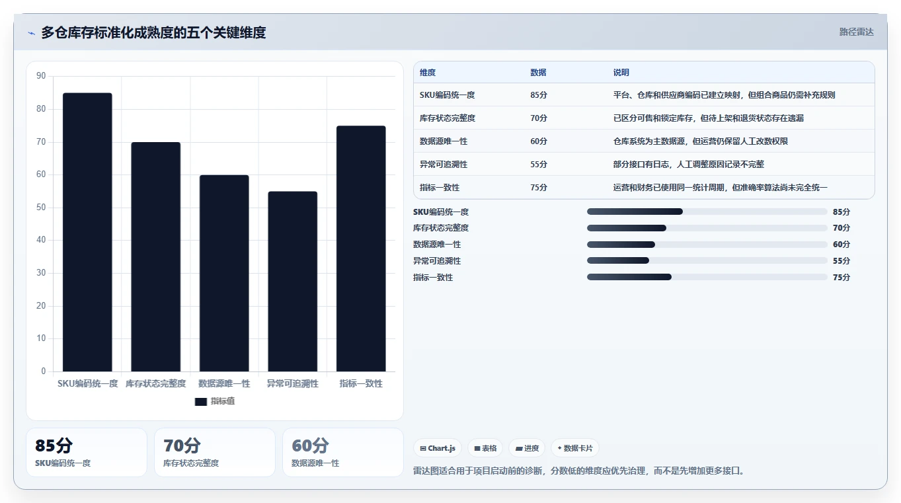Toggle the 指标值 legend color box

point(201,402)
